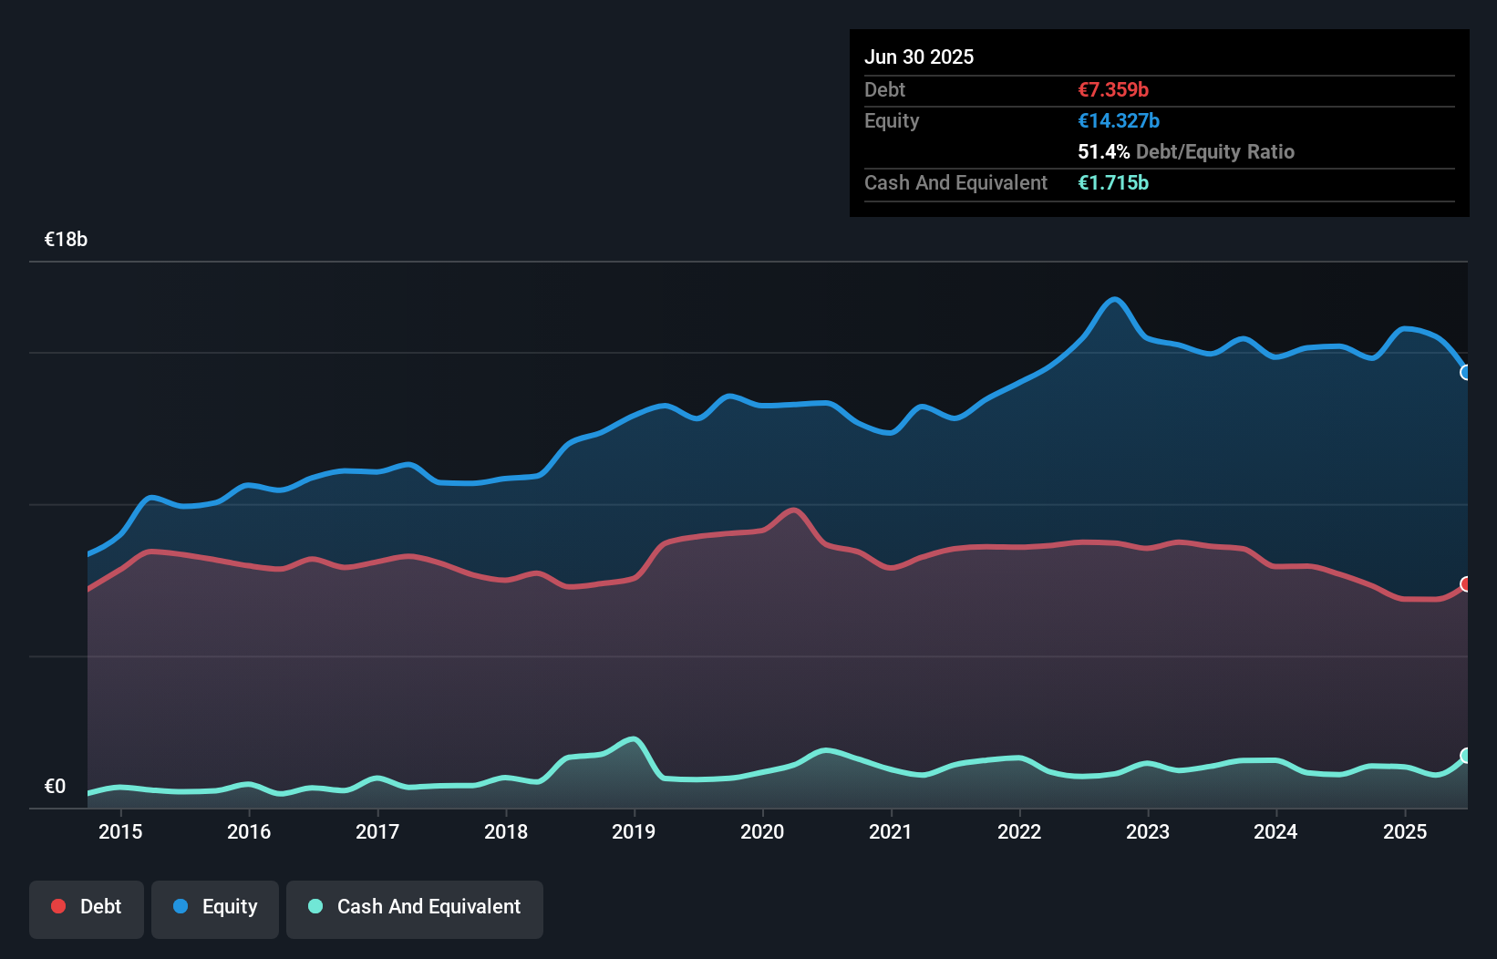Select the 2020 year label on the axis

pos(763,831)
